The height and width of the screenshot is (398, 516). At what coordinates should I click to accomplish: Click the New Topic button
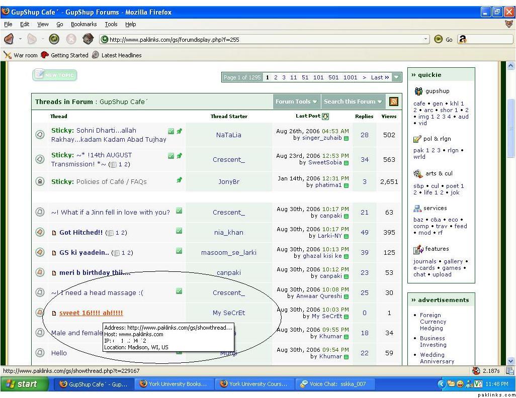click(x=55, y=75)
